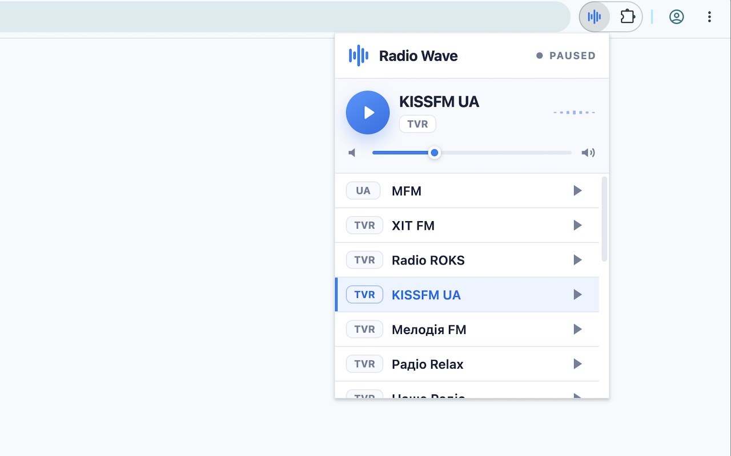
Task: Select the Мелодія FM station name
Action: click(429, 329)
